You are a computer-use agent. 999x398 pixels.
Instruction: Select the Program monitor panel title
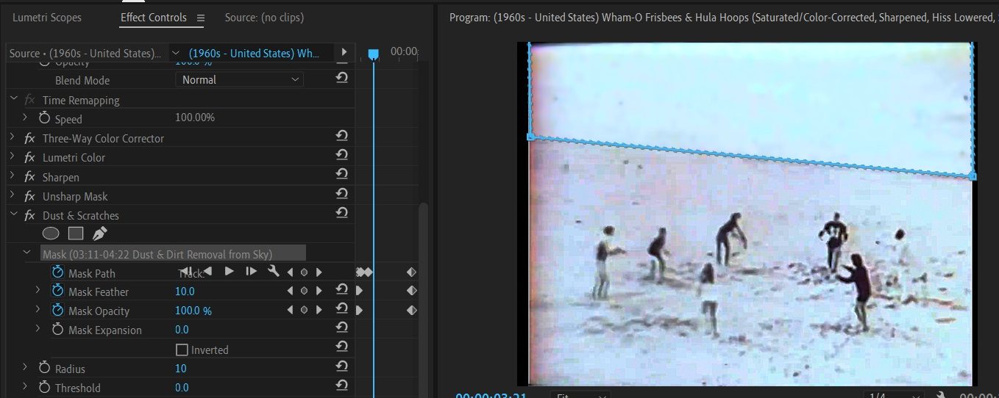click(x=724, y=18)
